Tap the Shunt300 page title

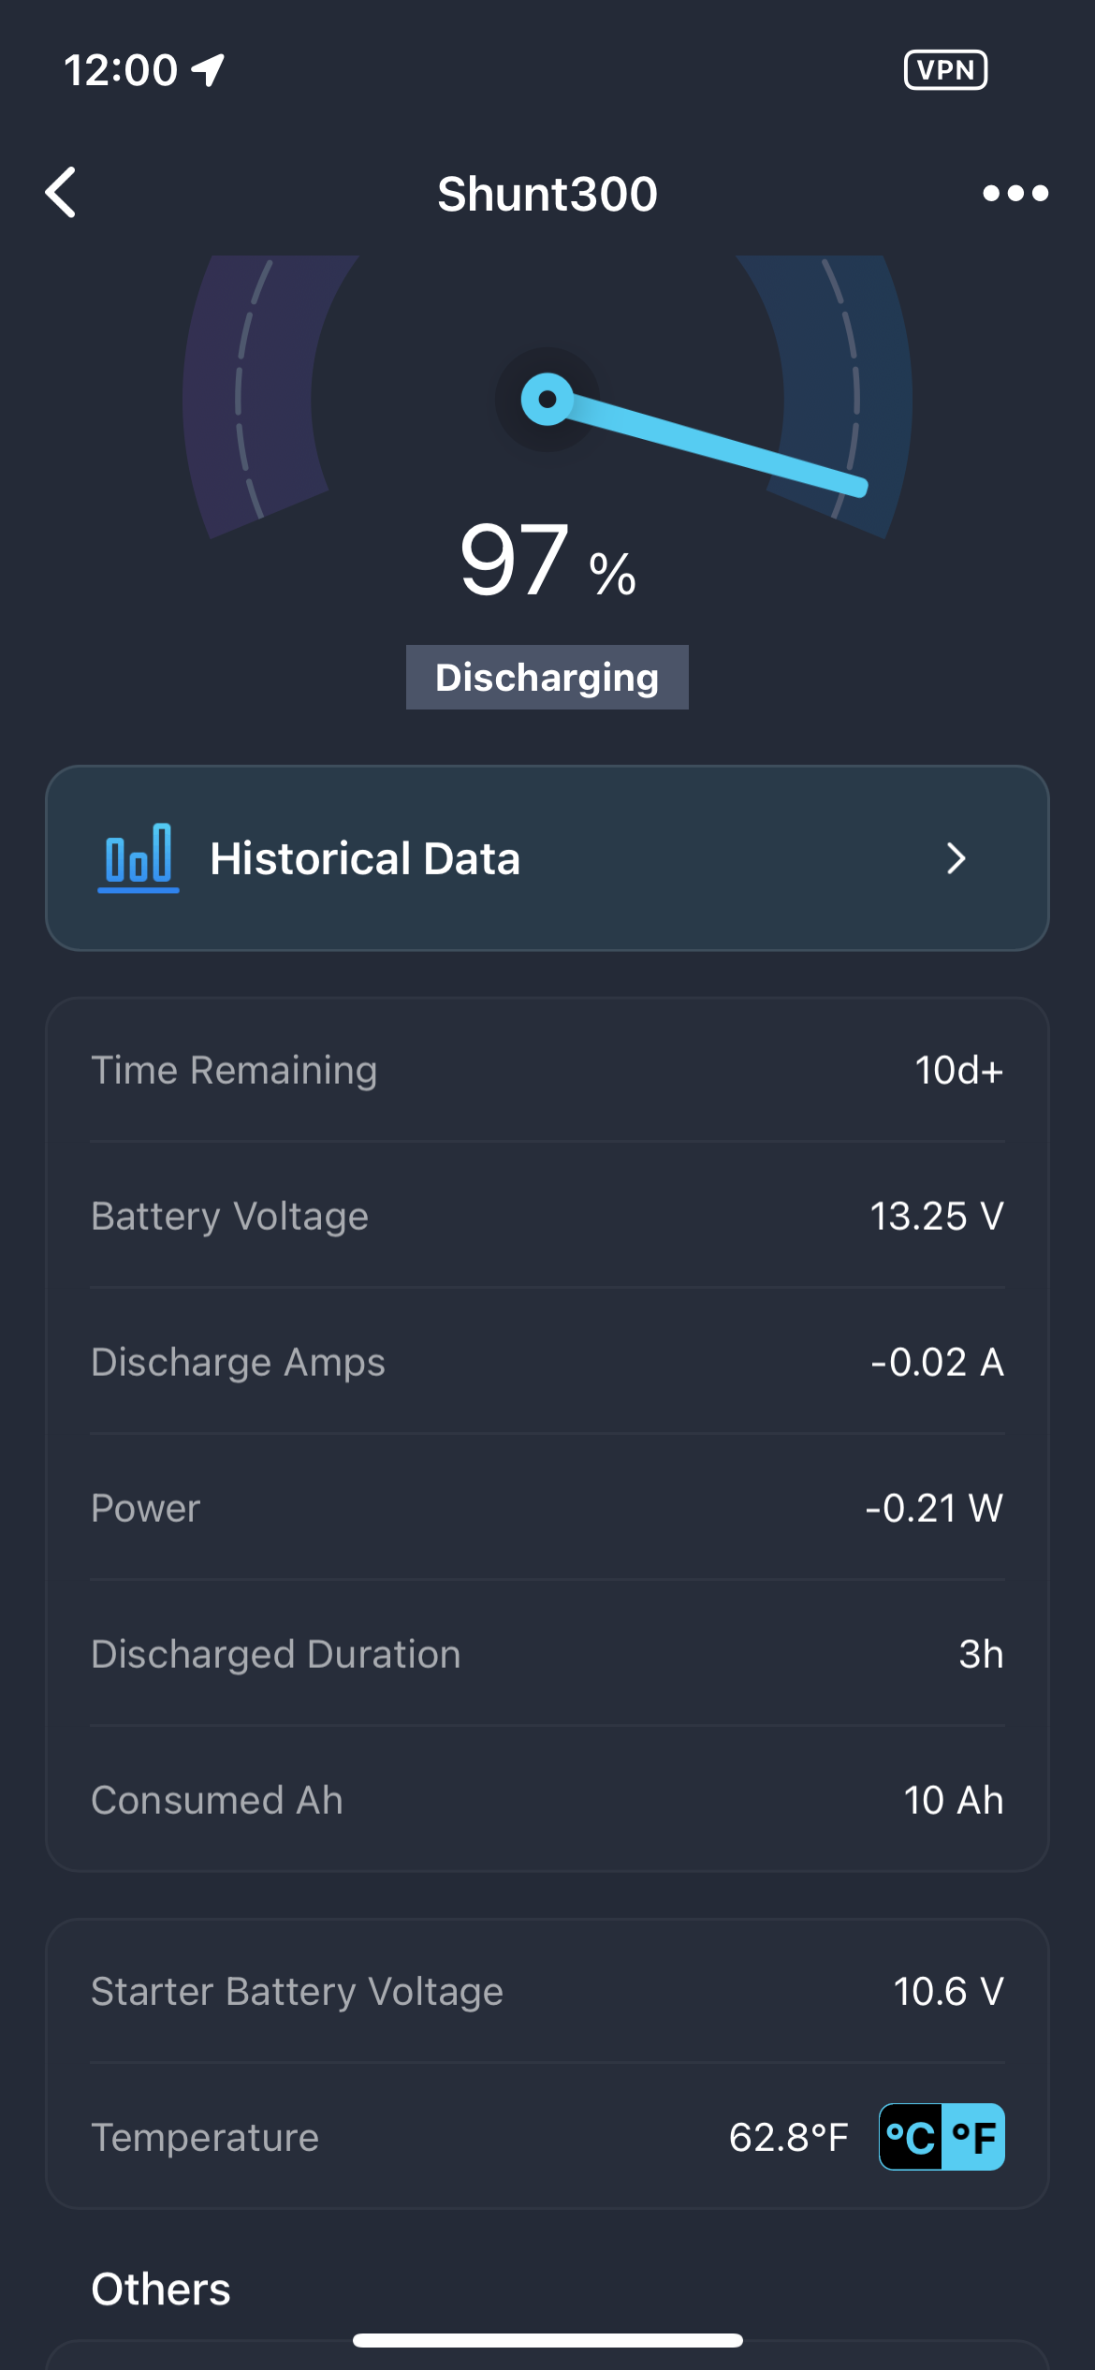point(547,194)
